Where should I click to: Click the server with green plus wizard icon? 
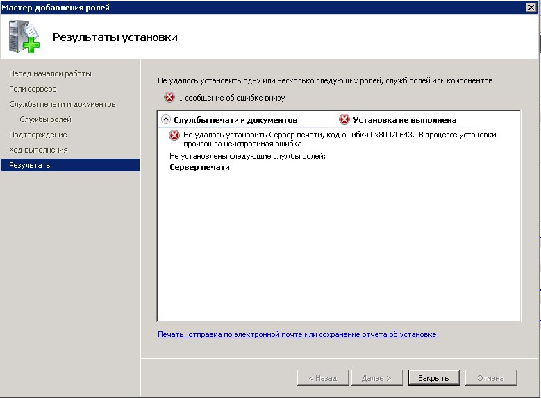coord(24,37)
